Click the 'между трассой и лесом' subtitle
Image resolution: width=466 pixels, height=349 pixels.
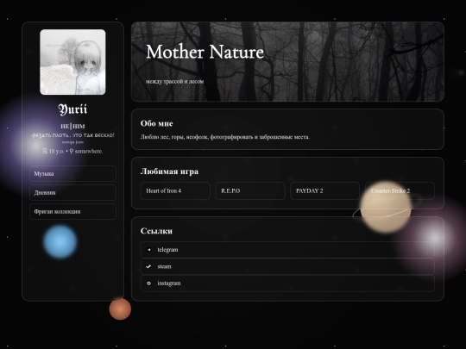pos(174,81)
